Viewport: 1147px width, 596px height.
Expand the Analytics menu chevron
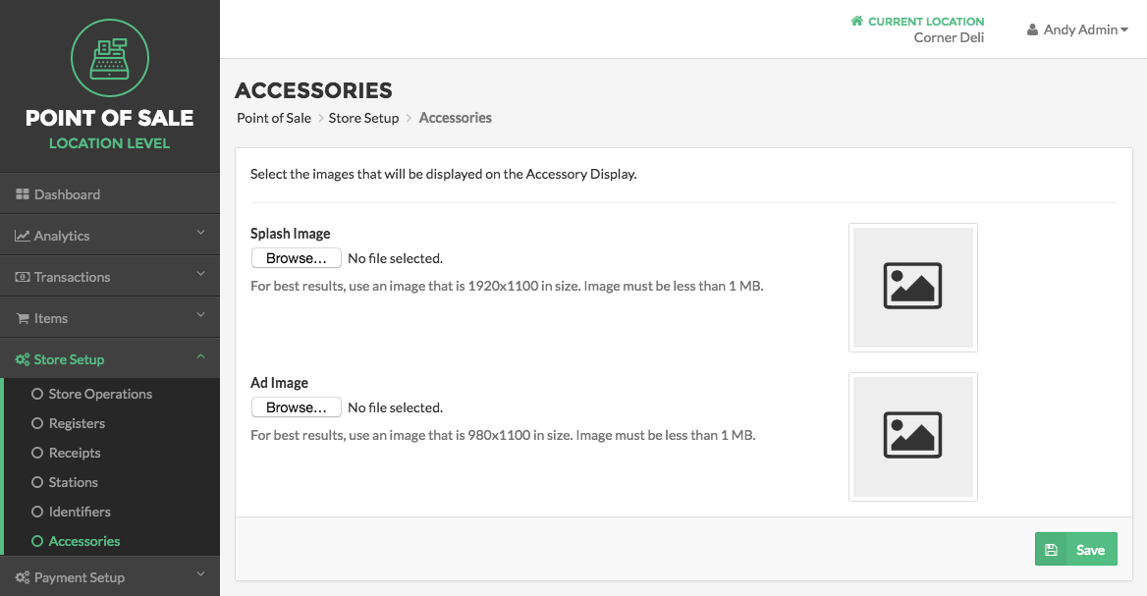pyautogui.click(x=200, y=233)
